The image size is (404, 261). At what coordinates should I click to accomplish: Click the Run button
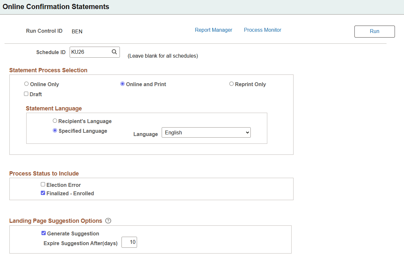(375, 31)
